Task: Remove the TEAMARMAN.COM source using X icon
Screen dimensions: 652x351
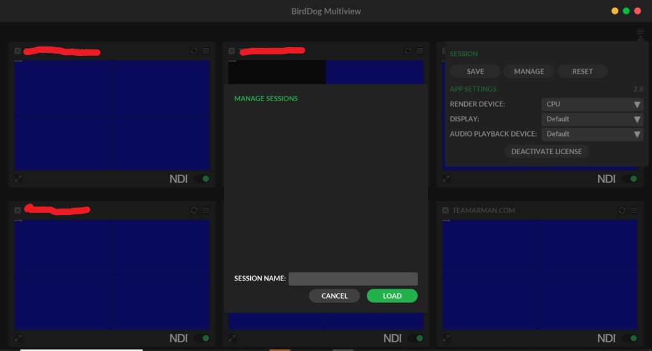Action: tap(446, 210)
